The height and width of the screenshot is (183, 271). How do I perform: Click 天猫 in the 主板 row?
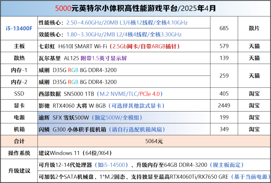(254, 46)
